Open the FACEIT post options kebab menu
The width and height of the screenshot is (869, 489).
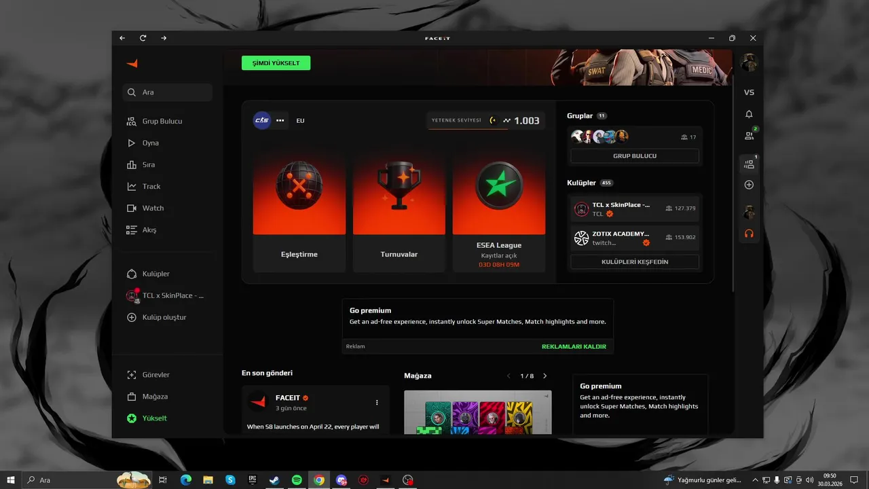pos(377,403)
